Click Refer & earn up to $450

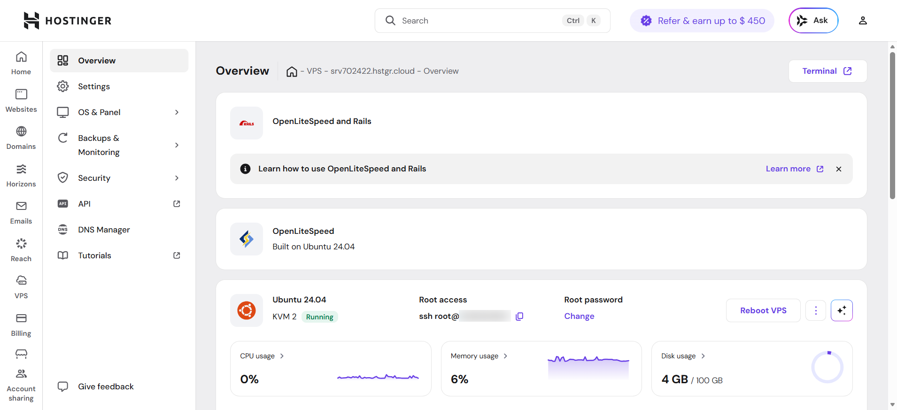tap(702, 21)
